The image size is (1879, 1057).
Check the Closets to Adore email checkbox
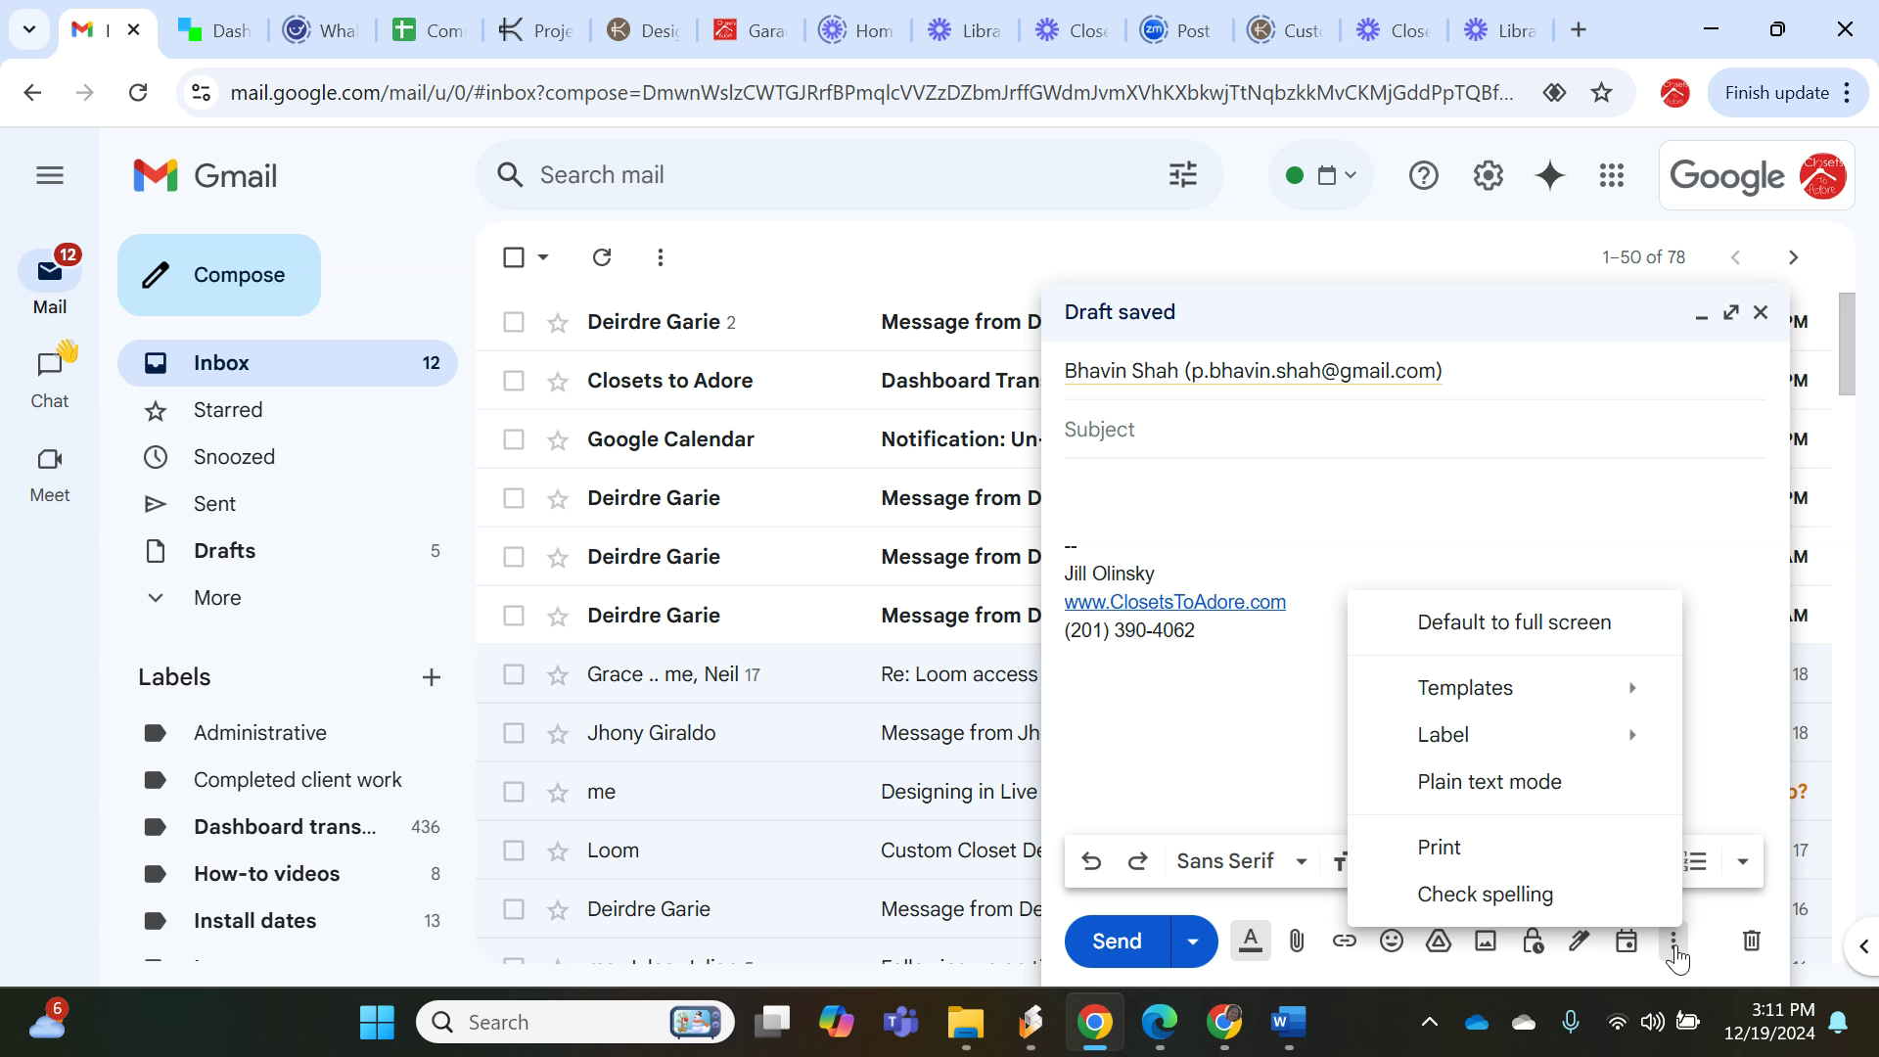click(x=513, y=381)
